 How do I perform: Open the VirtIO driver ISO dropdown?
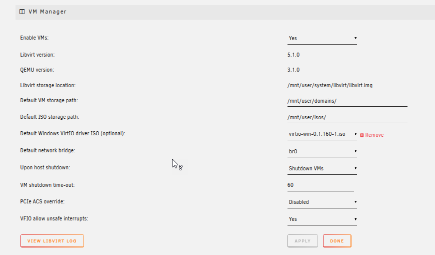click(x=322, y=134)
